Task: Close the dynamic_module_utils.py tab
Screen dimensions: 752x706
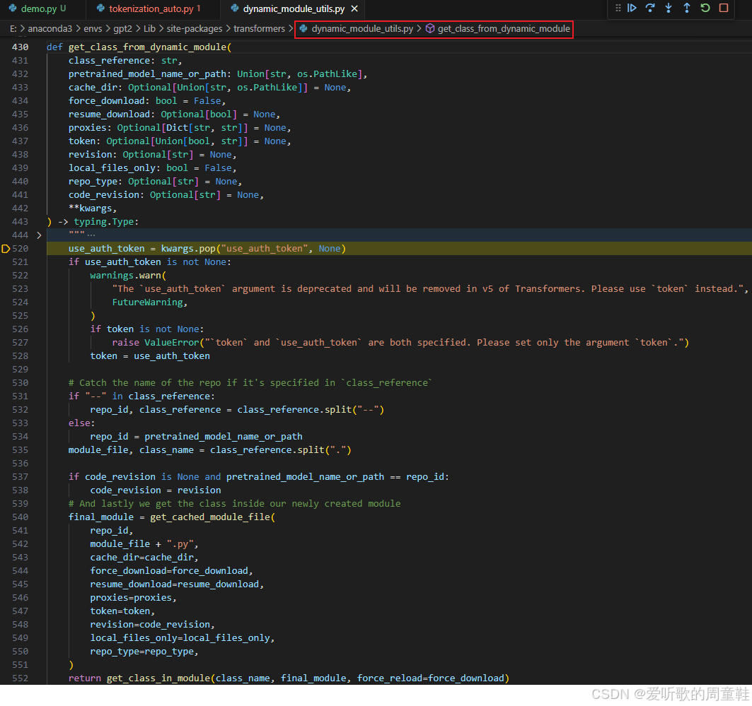Action: [354, 8]
